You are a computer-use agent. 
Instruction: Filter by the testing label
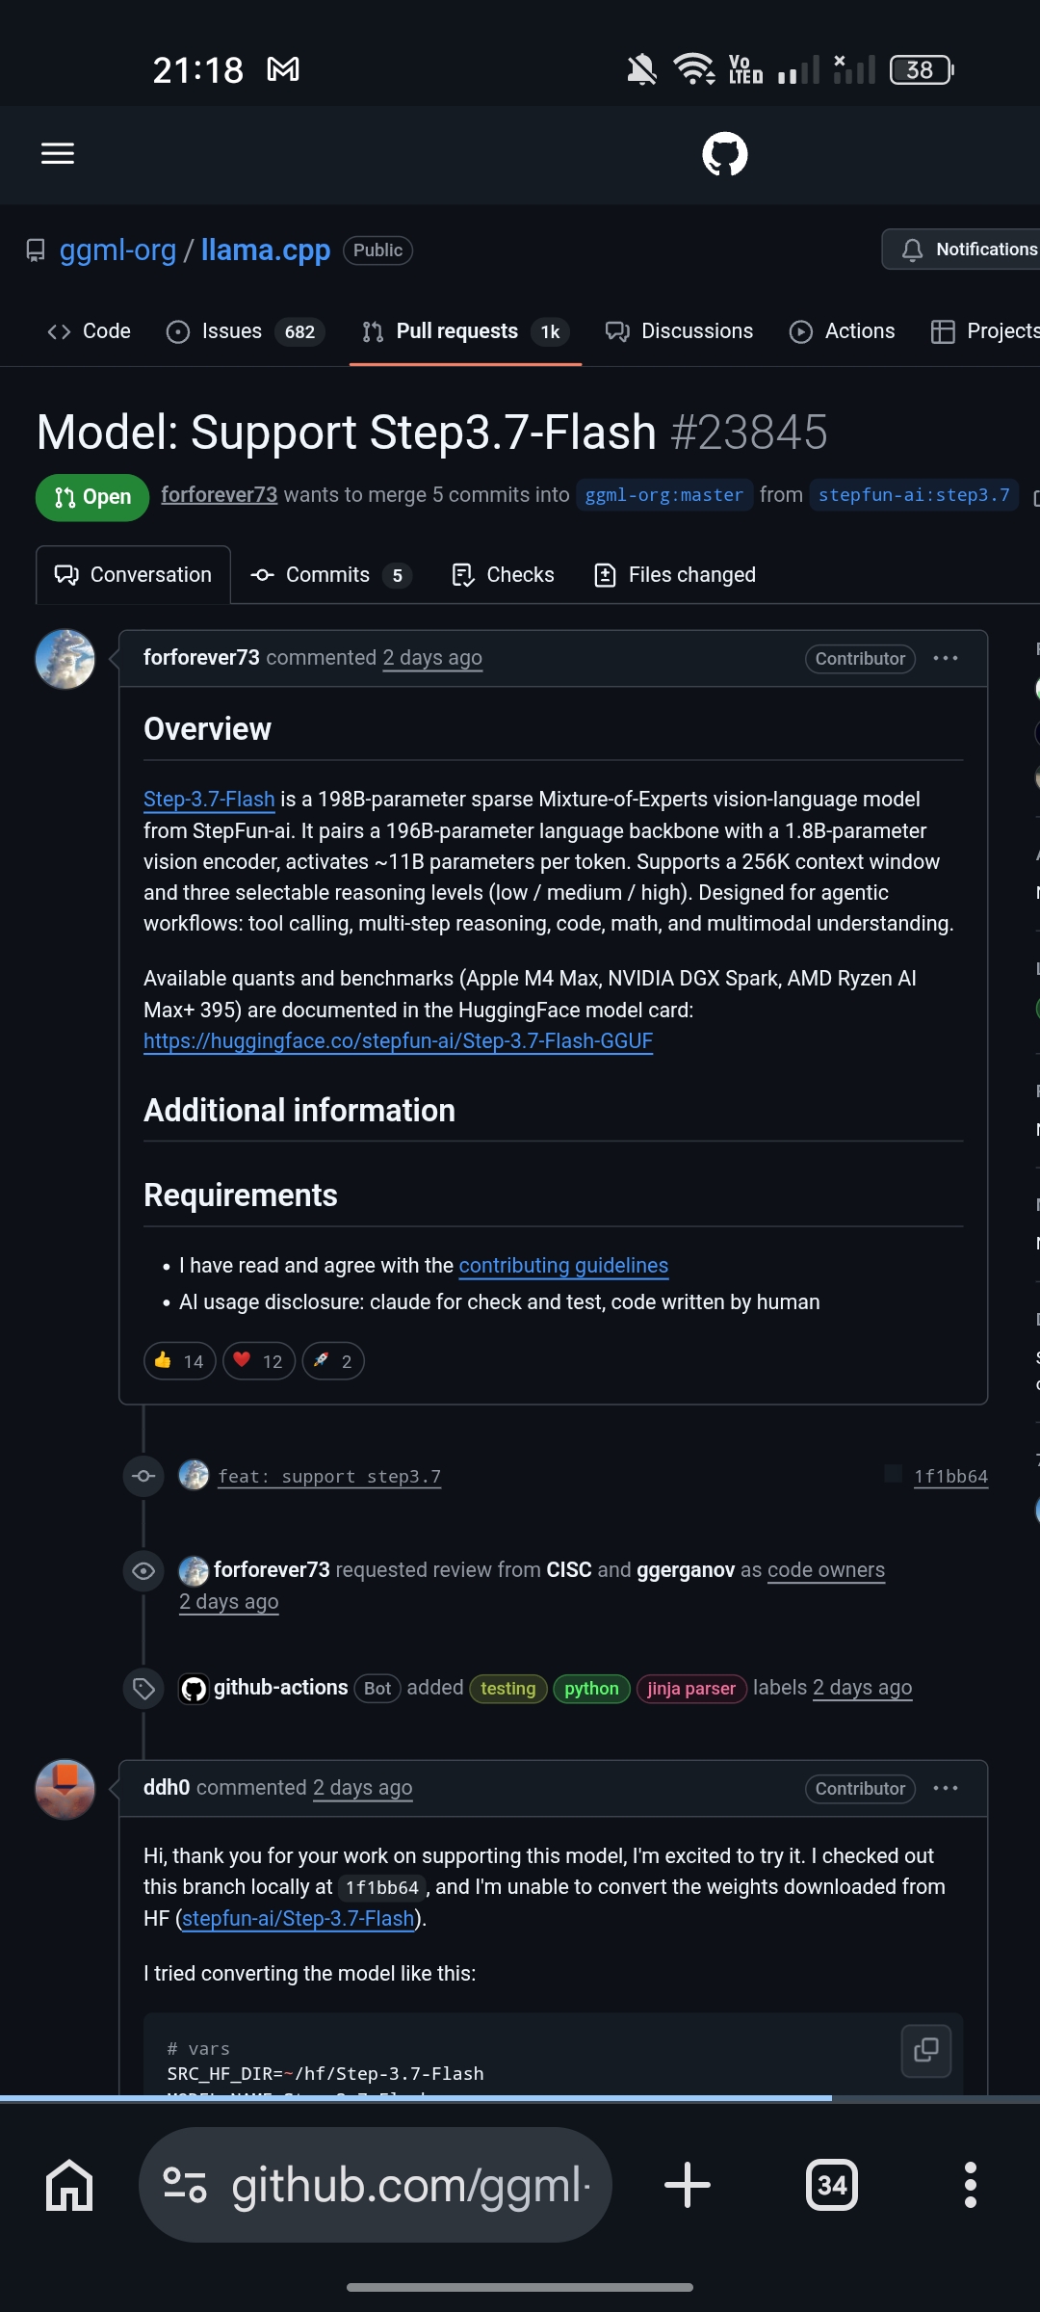pos(508,1689)
